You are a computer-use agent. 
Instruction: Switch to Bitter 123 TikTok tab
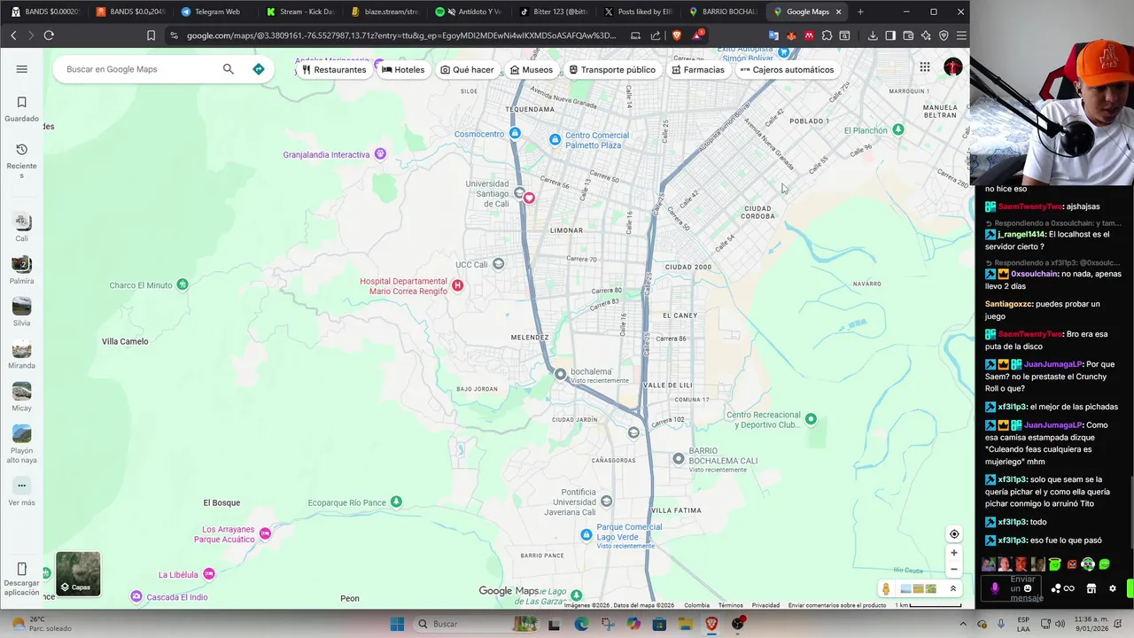click(555, 12)
